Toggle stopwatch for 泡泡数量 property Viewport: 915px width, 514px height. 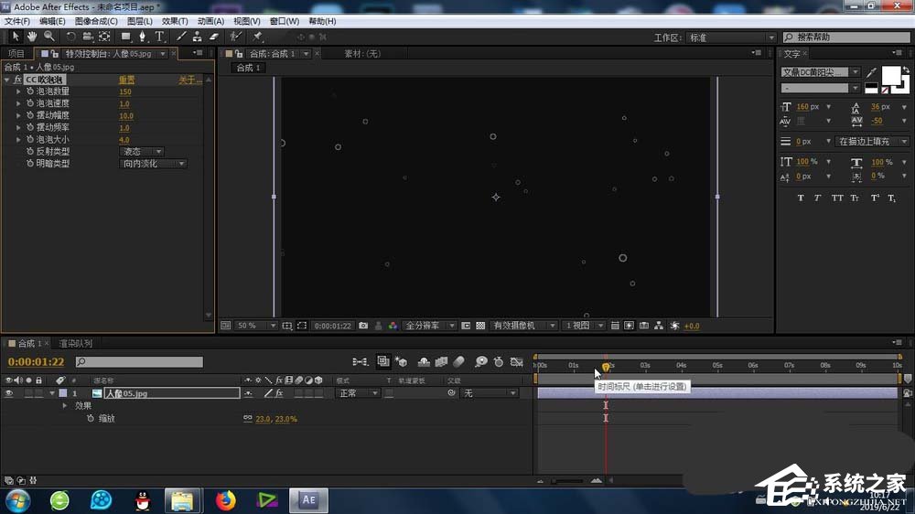[x=29, y=91]
